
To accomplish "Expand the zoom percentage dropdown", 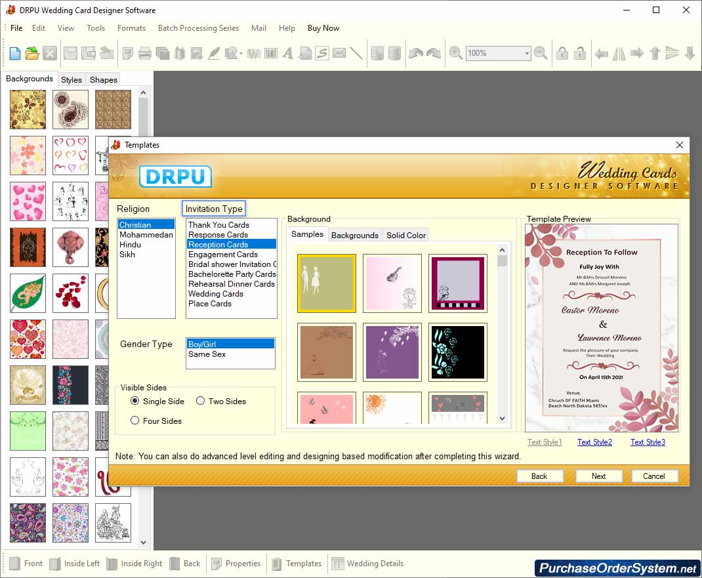I will tap(526, 53).
